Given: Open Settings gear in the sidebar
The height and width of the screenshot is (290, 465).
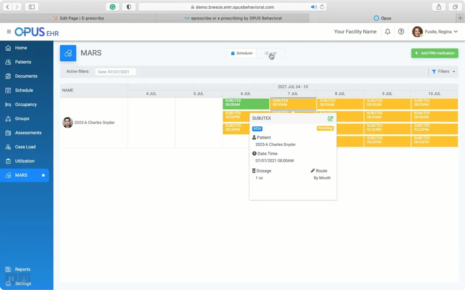Looking at the screenshot, I should pos(8,283).
